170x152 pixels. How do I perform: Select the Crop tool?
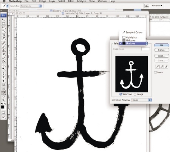(3, 34)
